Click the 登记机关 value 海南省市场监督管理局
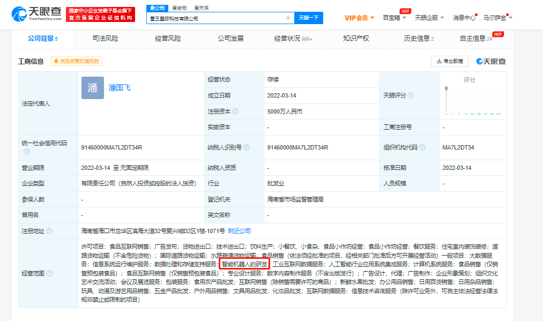 click(295, 199)
